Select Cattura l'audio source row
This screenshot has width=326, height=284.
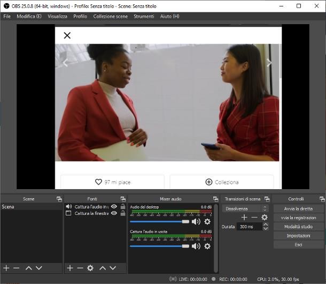pos(95,206)
